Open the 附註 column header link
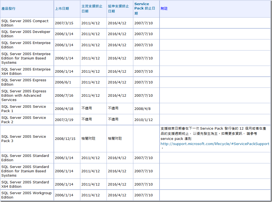 point(164,8)
